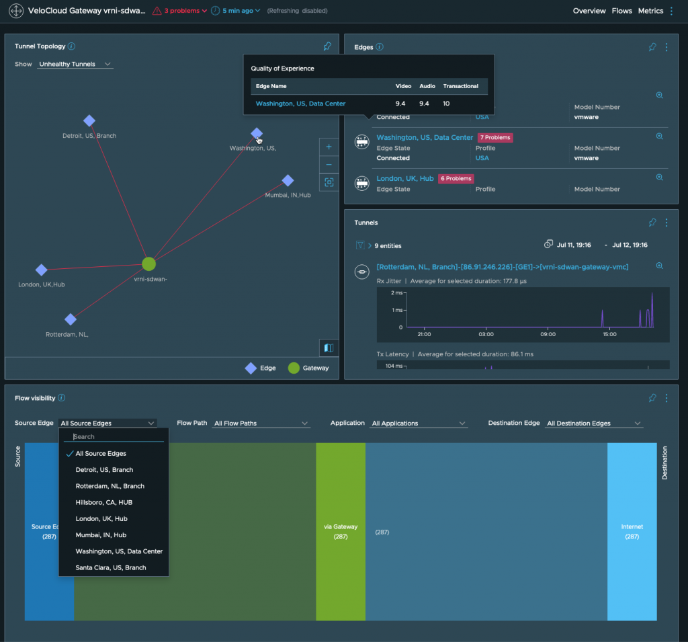Select the London, UK, Hub edge node
Viewport: 688px width, 642px height.
pyautogui.click(x=41, y=270)
